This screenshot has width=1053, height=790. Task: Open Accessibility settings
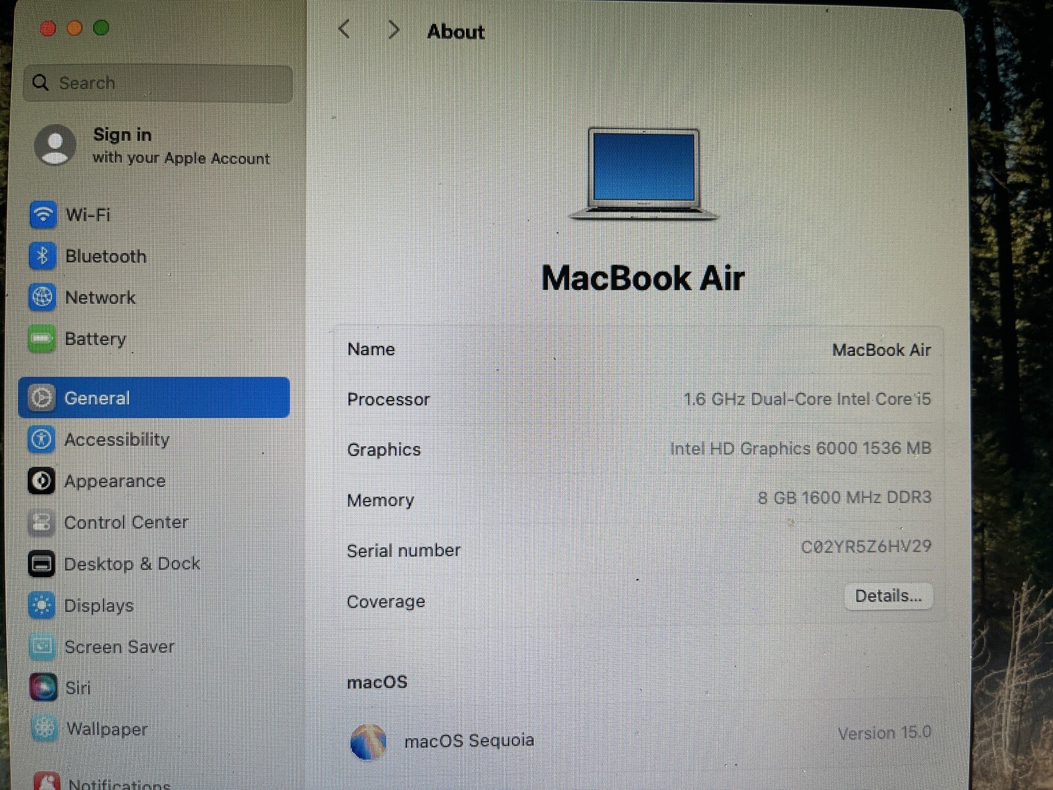pyautogui.click(x=155, y=439)
